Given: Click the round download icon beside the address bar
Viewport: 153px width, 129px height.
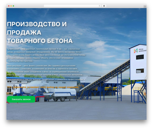Looking at the screenshot, I should pyautogui.click(x=104, y=6).
